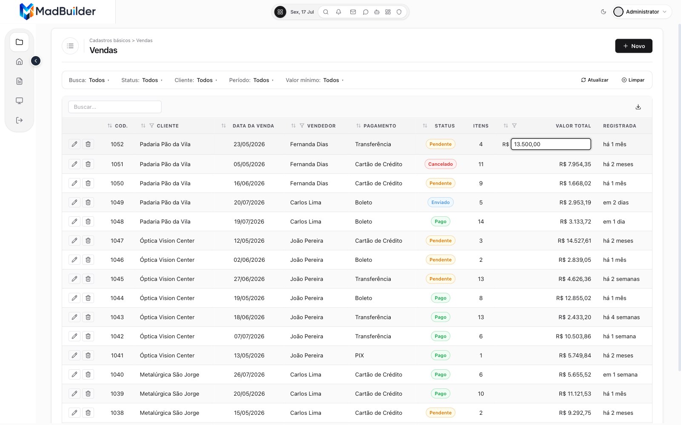Delete sale 1043 with trash icon

88,317
